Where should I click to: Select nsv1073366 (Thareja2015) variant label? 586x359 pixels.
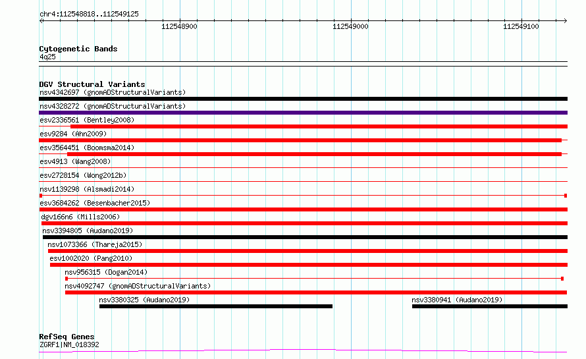click(x=95, y=244)
